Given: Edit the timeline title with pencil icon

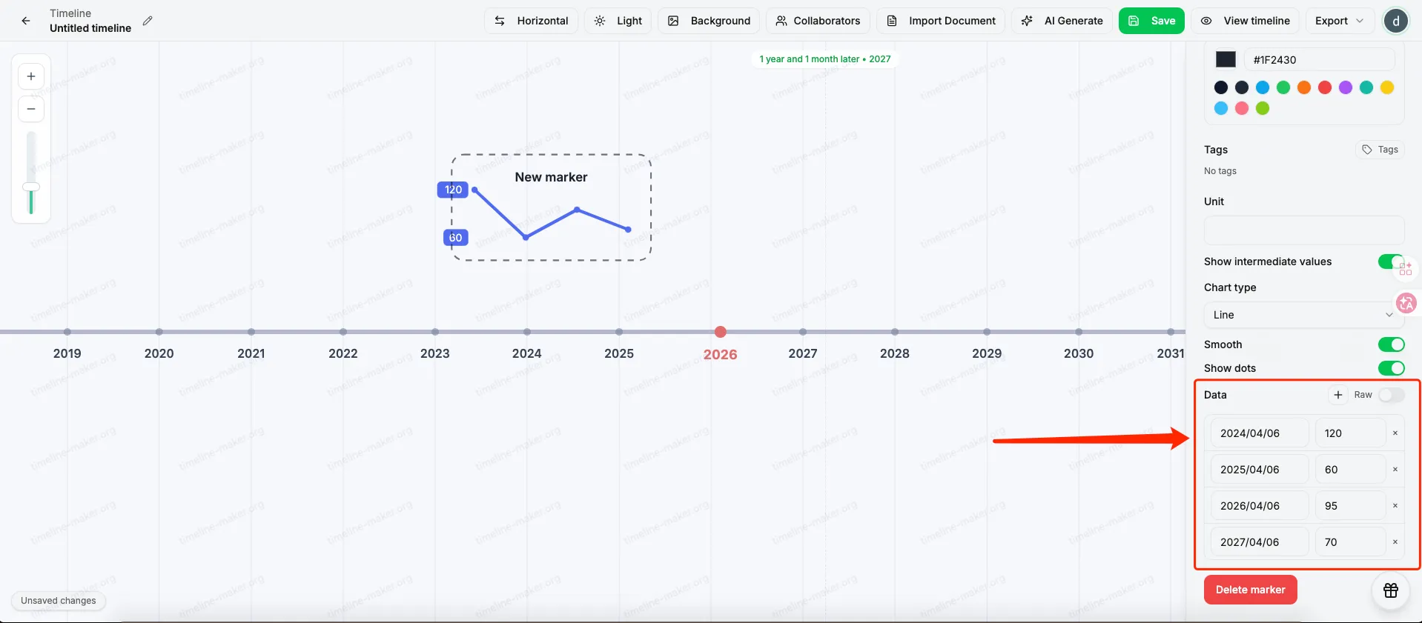Looking at the screenshot, I should [x=148, y=21].
